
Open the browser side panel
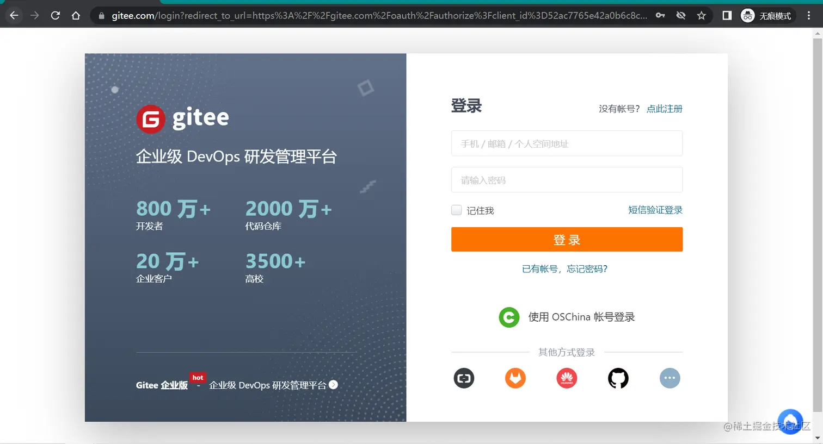pos(727,16)
